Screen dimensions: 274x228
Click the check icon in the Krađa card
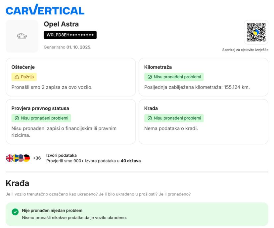(149, 118)
